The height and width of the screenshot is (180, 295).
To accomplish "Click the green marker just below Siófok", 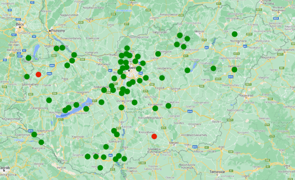I will [x=86, y=109].
